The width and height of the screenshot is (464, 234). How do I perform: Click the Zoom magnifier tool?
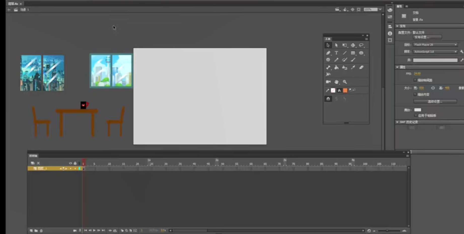click(345, 82)
